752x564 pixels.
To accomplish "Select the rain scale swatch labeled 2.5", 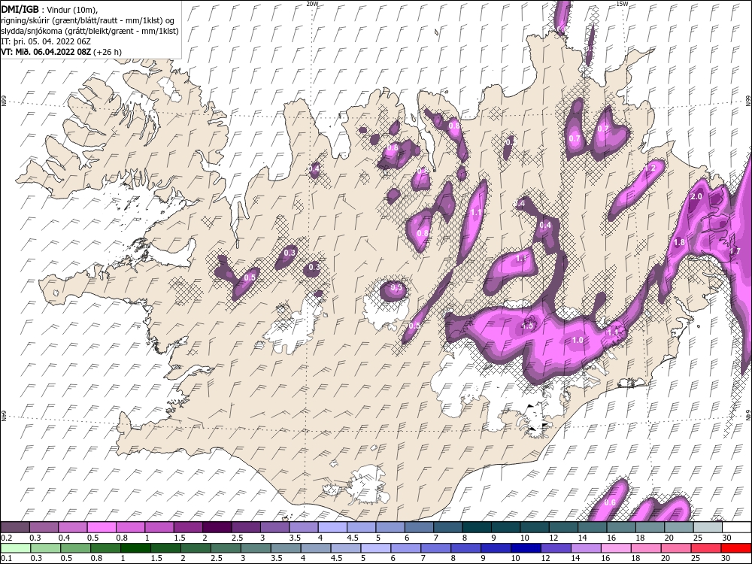I will pos(226,548).
